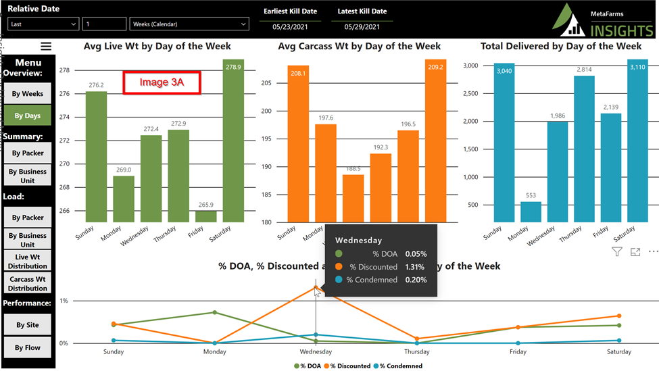659x371 pixels.
Task: Select the Sunday 3,040 delivered bar
Action: (x=504, y=143)
